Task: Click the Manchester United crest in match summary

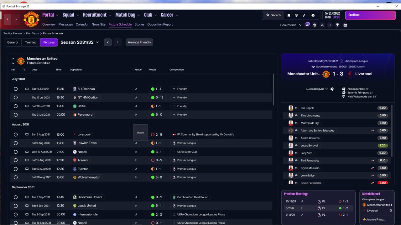Action: [326, 74]
